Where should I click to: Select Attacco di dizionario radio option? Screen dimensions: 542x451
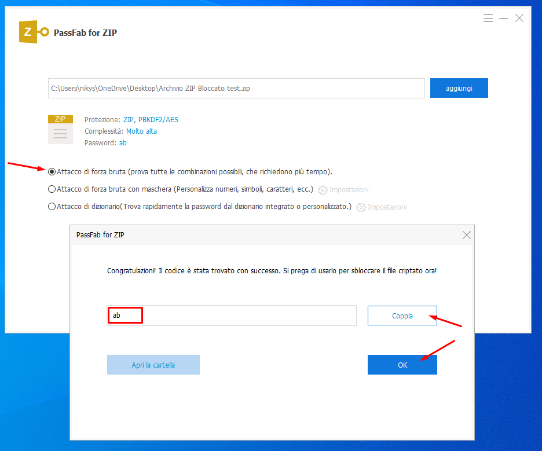(x=52, y=206)
